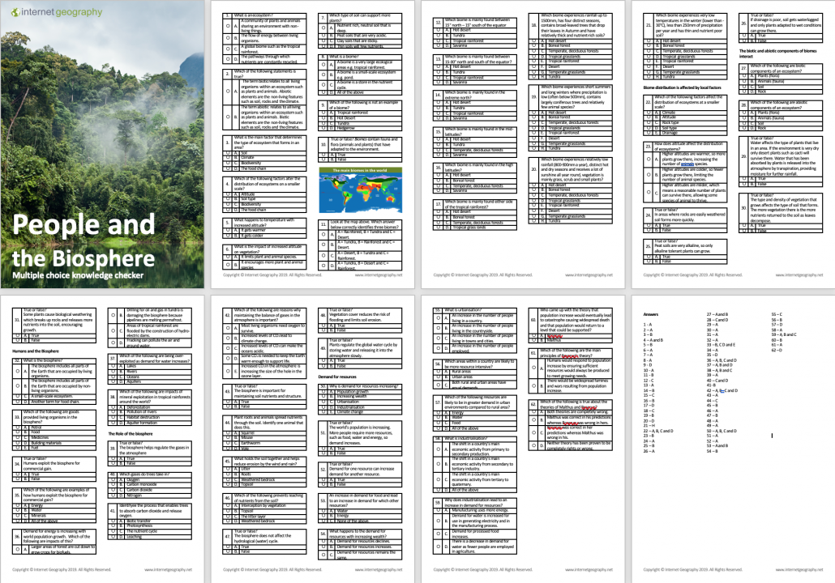Open the 'main biomes in the world' map image

point(361,191)
